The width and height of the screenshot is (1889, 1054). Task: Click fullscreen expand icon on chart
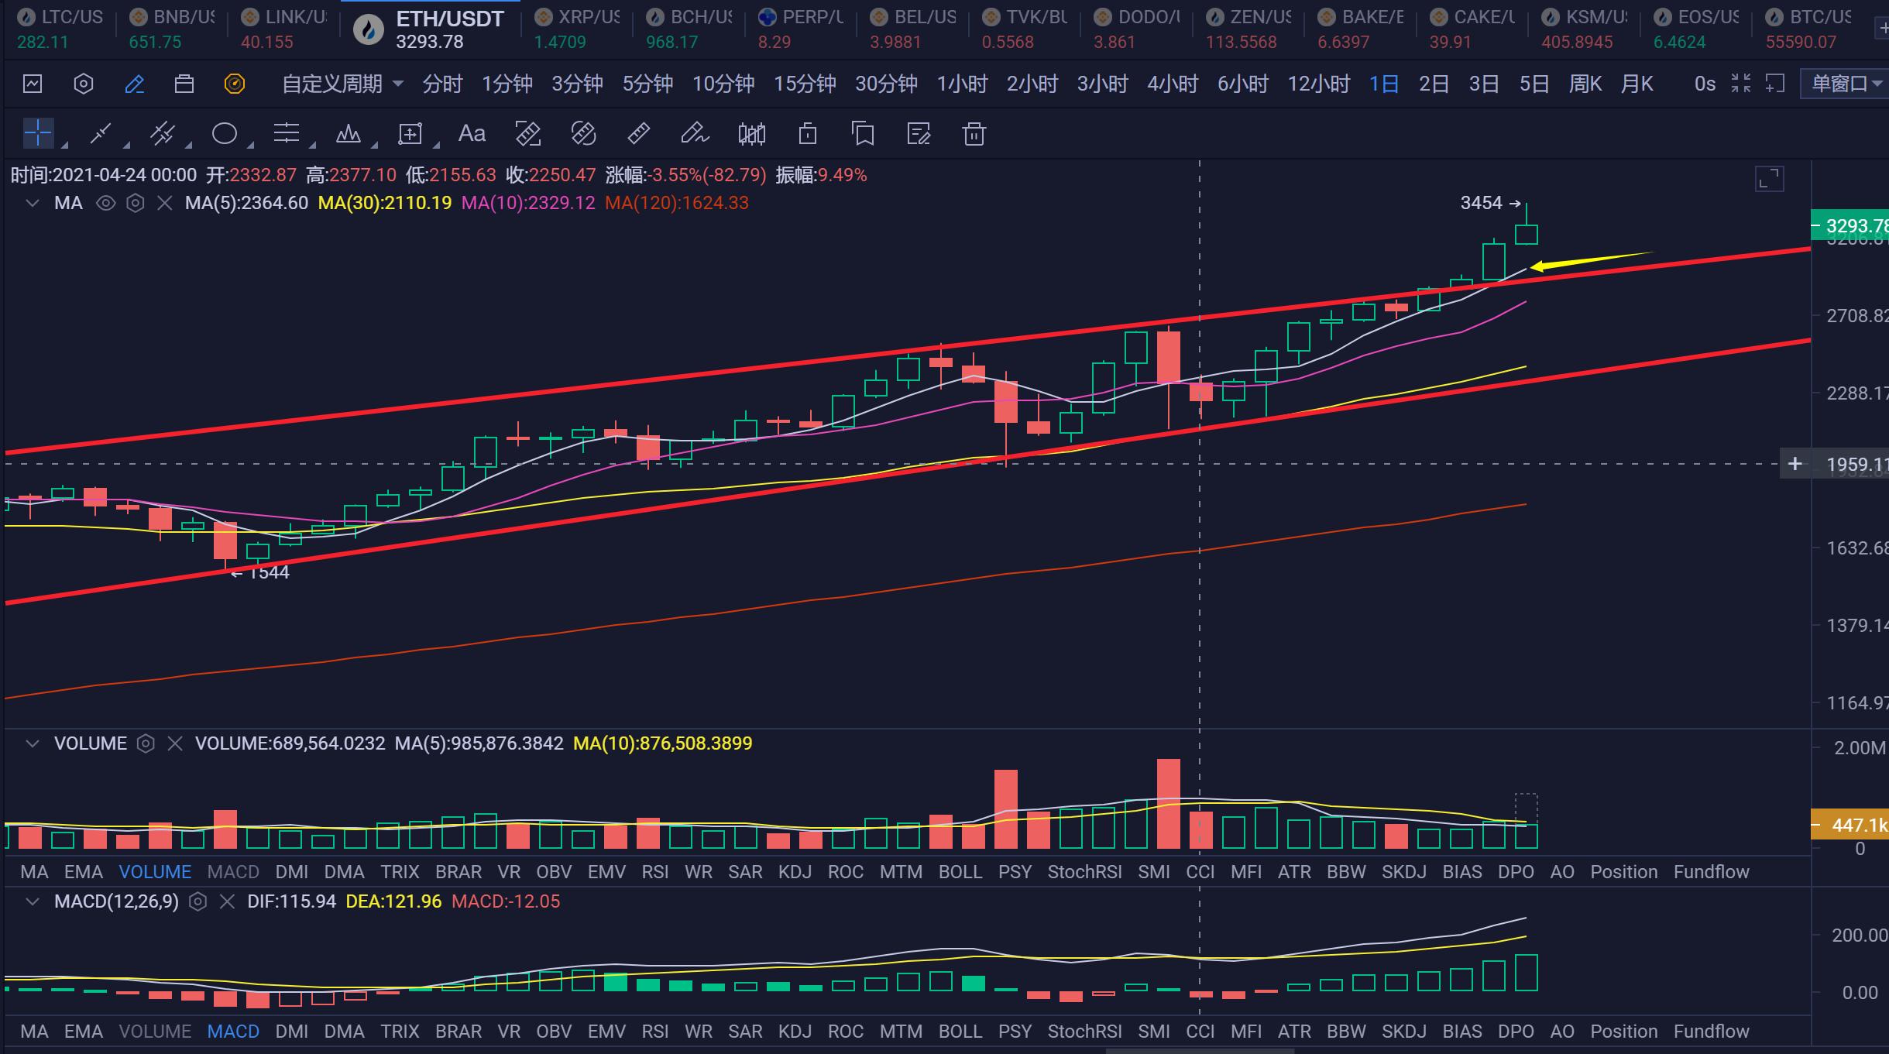pos(1769,180)
